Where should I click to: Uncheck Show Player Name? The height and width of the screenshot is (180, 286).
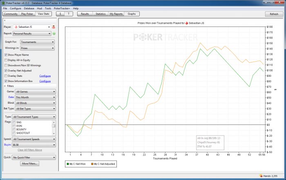click(6, 55)
